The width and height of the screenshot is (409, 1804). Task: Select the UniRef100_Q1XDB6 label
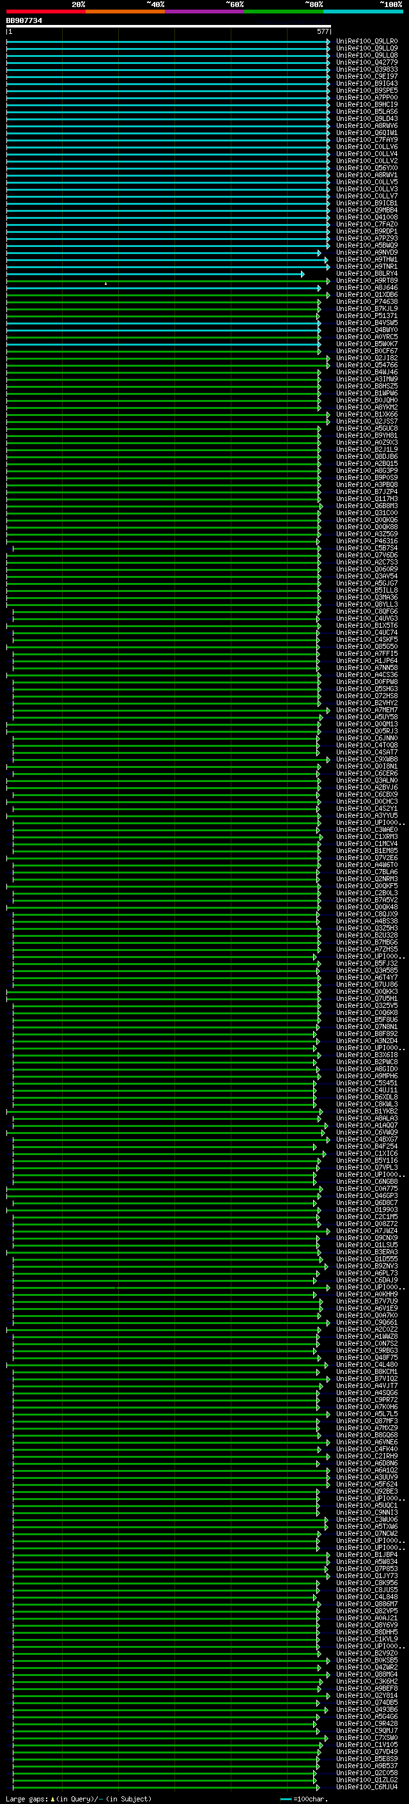(x=367, y=294)
